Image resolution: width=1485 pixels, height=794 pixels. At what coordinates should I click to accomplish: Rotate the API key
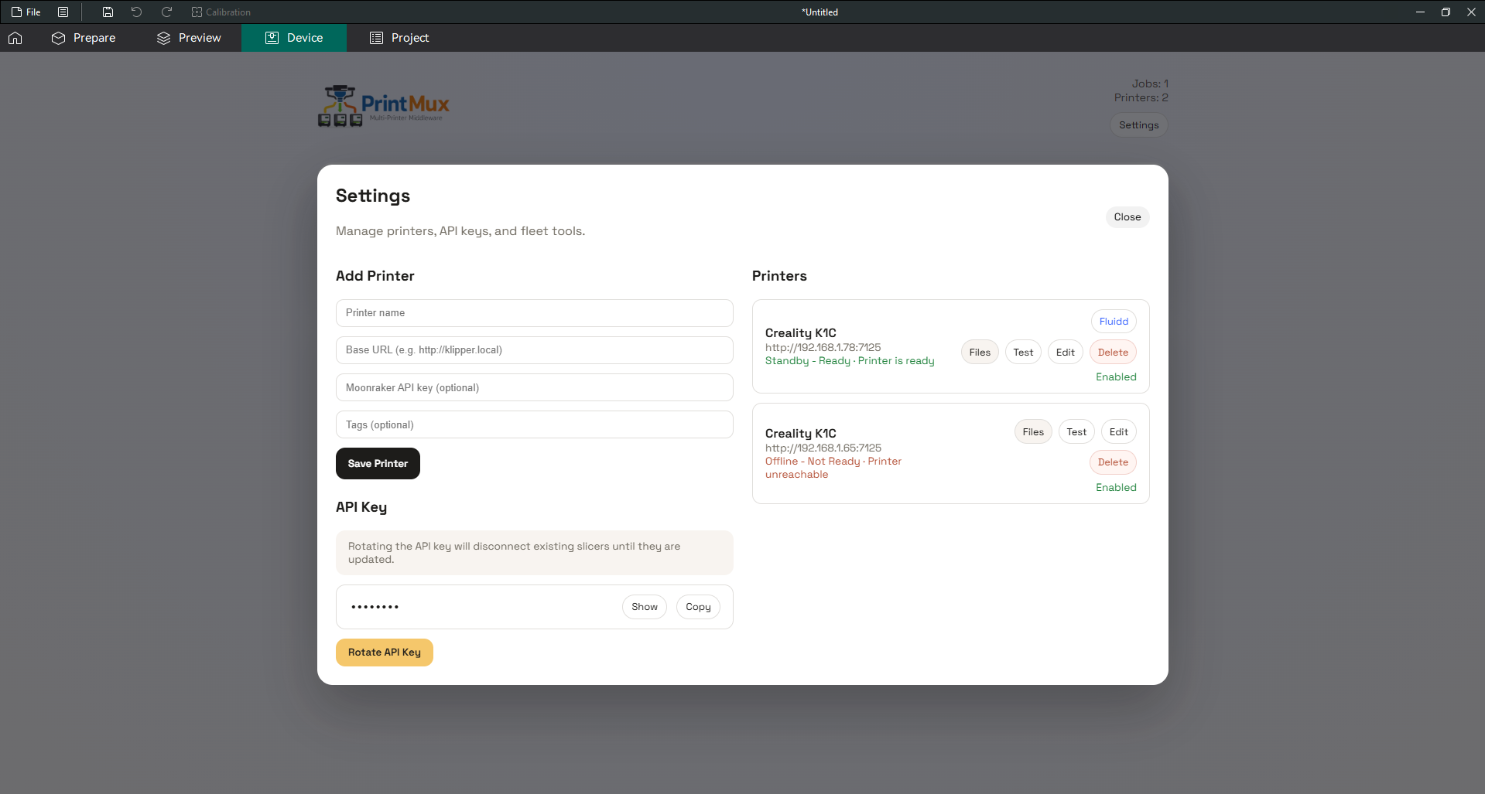[x=384, y=652]
